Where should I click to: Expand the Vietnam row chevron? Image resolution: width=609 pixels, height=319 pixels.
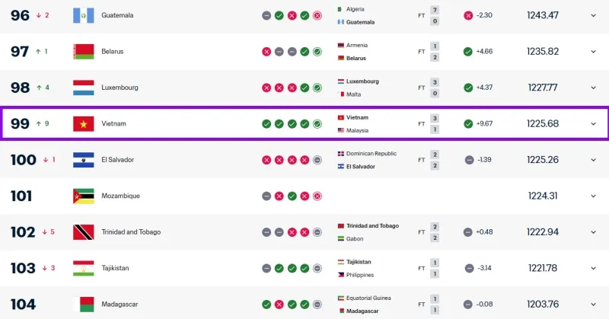click(x=593, y=124)
